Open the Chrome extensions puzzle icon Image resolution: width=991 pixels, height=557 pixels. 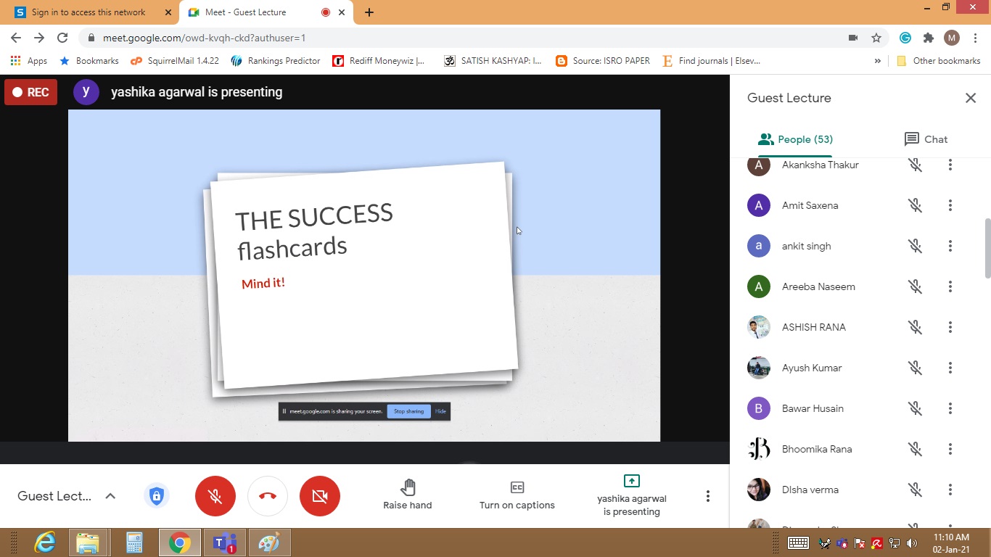coord(928,38)
